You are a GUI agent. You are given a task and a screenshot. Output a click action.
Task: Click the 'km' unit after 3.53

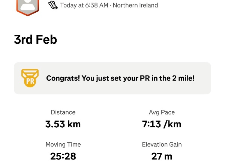click(x=73, y=124)
